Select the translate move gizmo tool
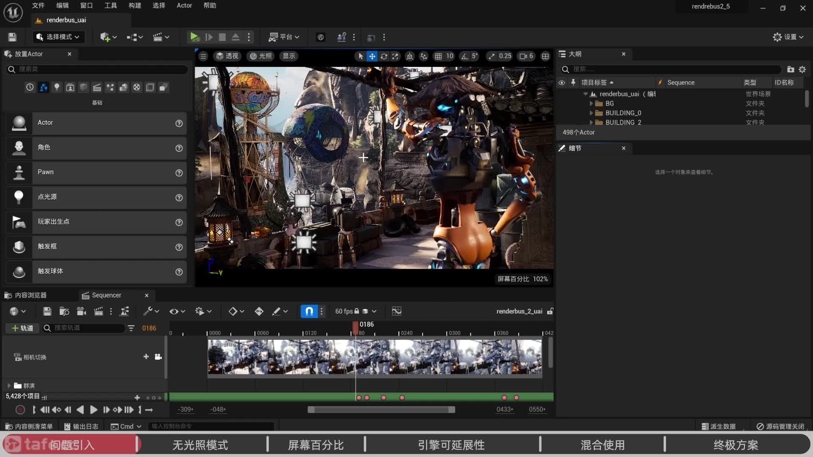This screenshot has height=457, width=813. pyautogui.click(x=372, y=56)
